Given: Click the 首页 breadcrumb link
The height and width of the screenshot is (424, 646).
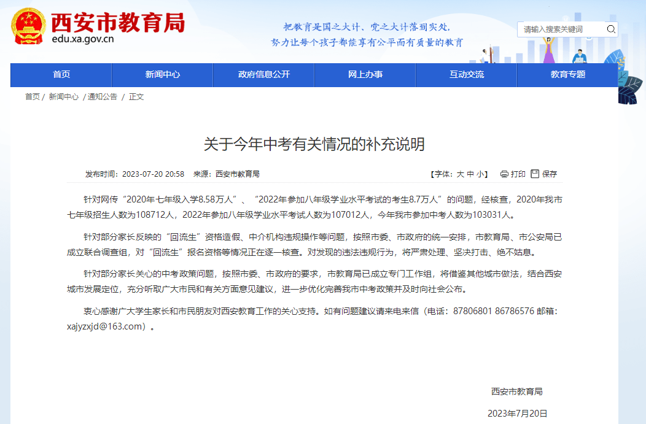Looking at the screenshot, I should [x=33, y=97].
